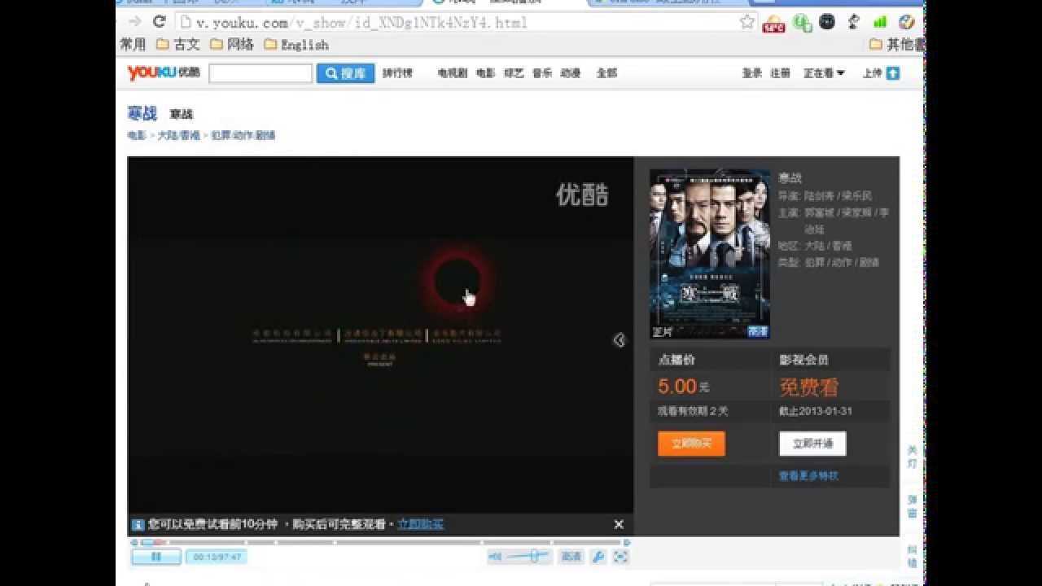Reload the page with the browser refresh icon
This screenshot has width=1042, height=586.
click(160, 22)
